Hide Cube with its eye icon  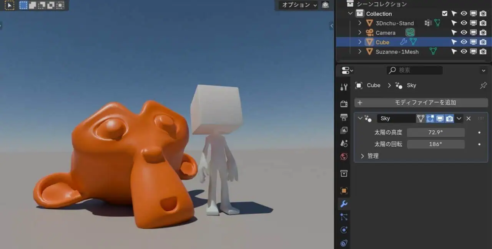tap(464, 42)
